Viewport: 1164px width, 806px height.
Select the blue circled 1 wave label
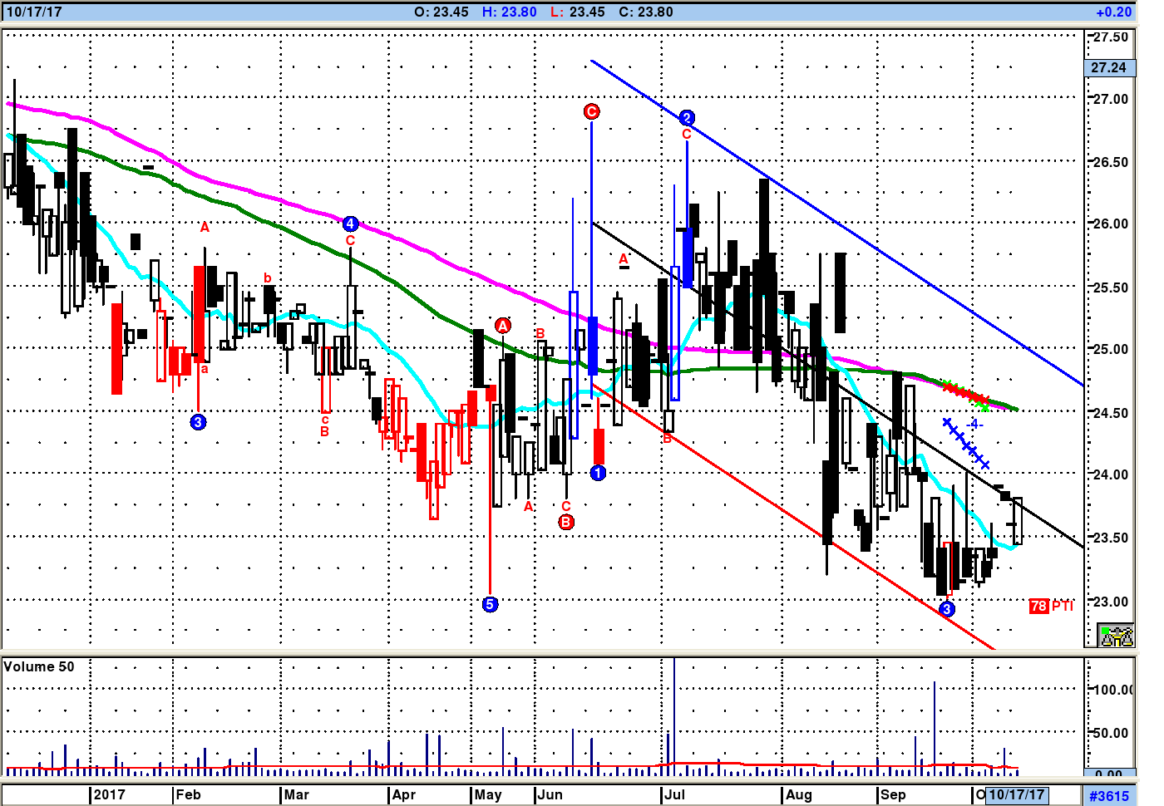(x=598, y=473)
